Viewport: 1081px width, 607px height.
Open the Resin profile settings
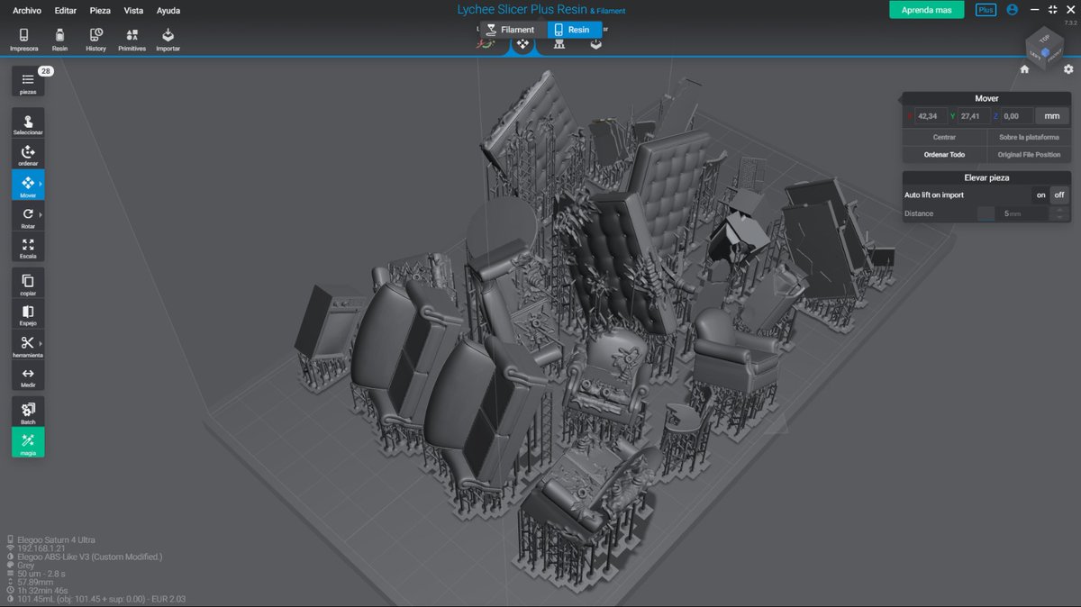pos(59,39)
